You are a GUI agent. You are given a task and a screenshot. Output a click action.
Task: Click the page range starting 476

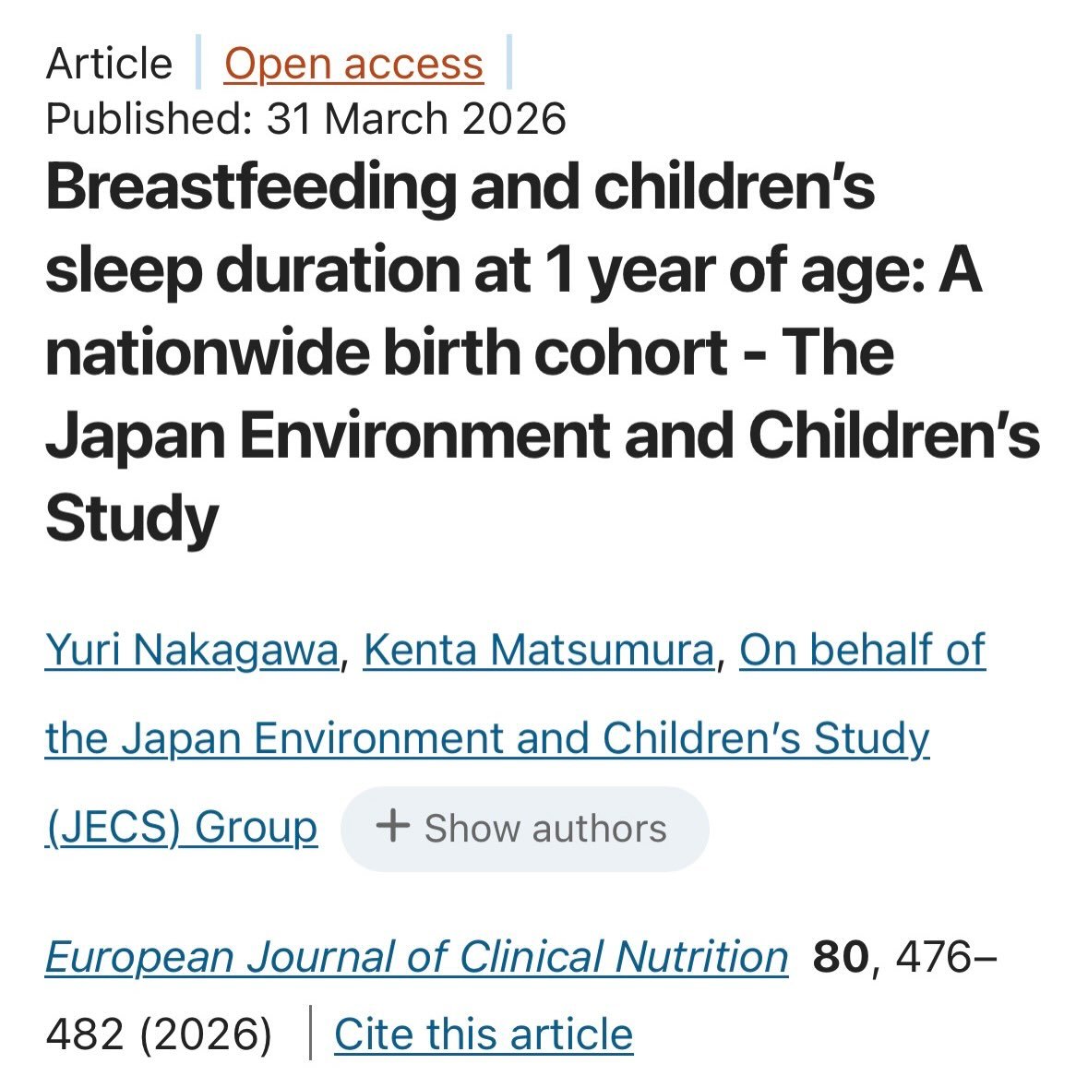coord(947,957)
